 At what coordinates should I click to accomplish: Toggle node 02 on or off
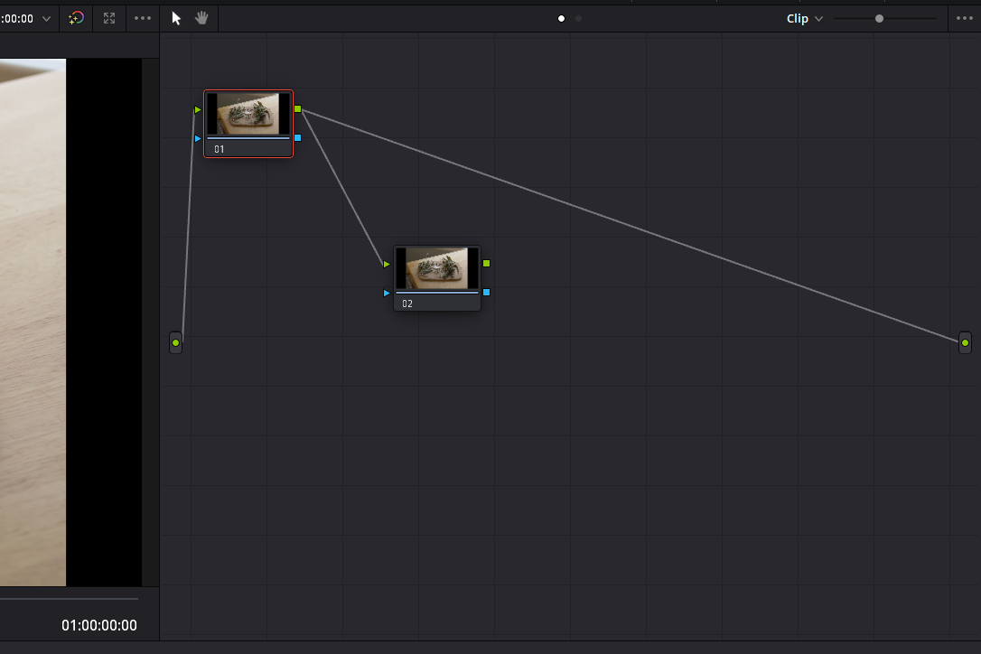pyautogui.click(x=437, y=267)
